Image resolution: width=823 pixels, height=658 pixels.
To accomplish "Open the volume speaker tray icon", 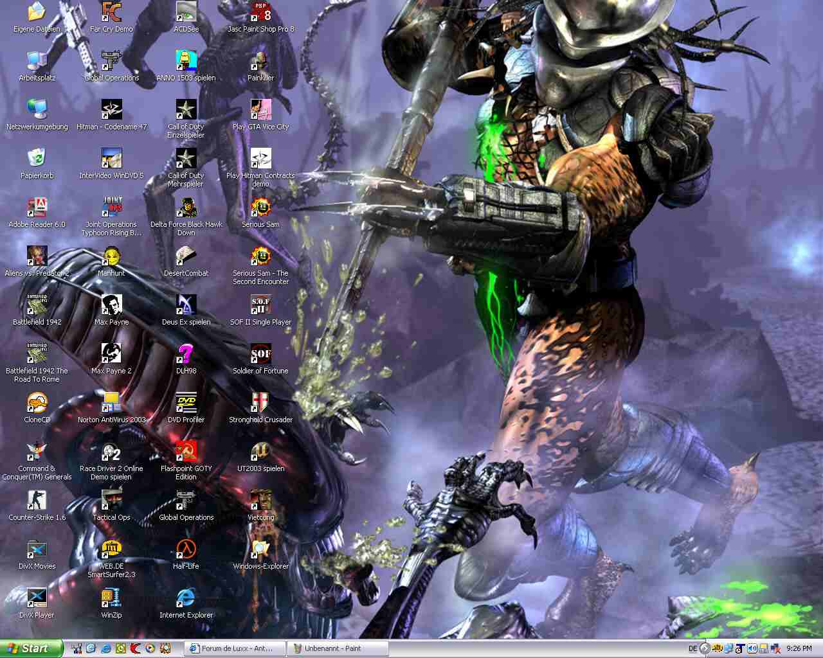I will [x=752, y=648].
